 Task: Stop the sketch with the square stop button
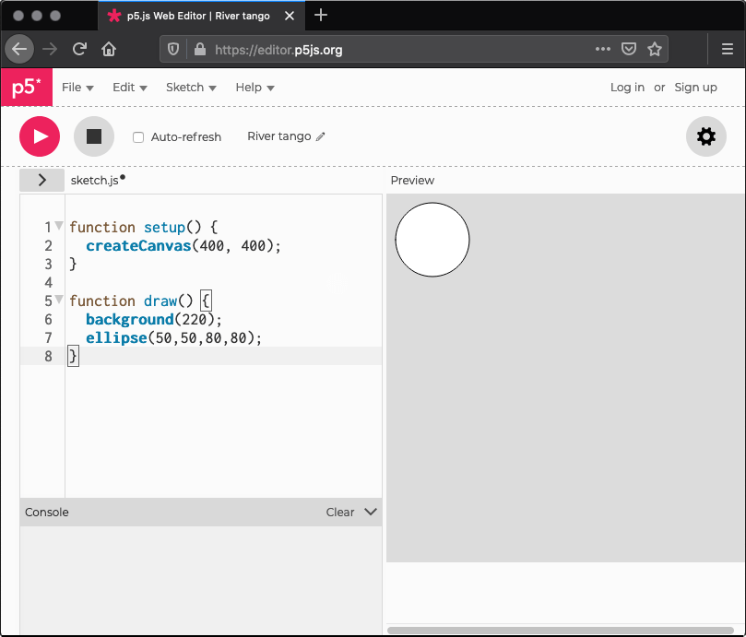94,136
